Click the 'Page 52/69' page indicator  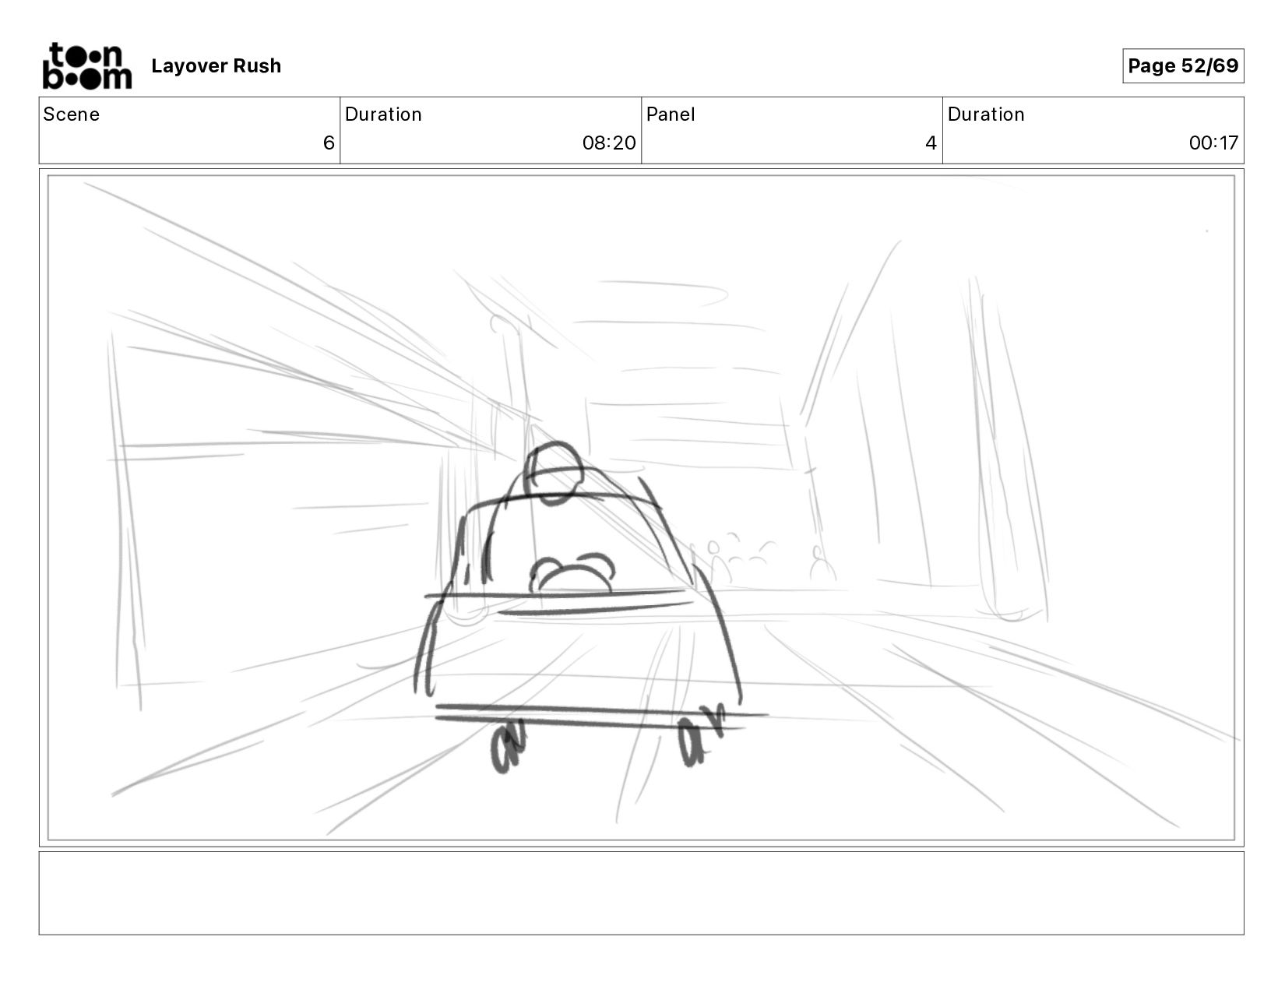click(1183, 66)
